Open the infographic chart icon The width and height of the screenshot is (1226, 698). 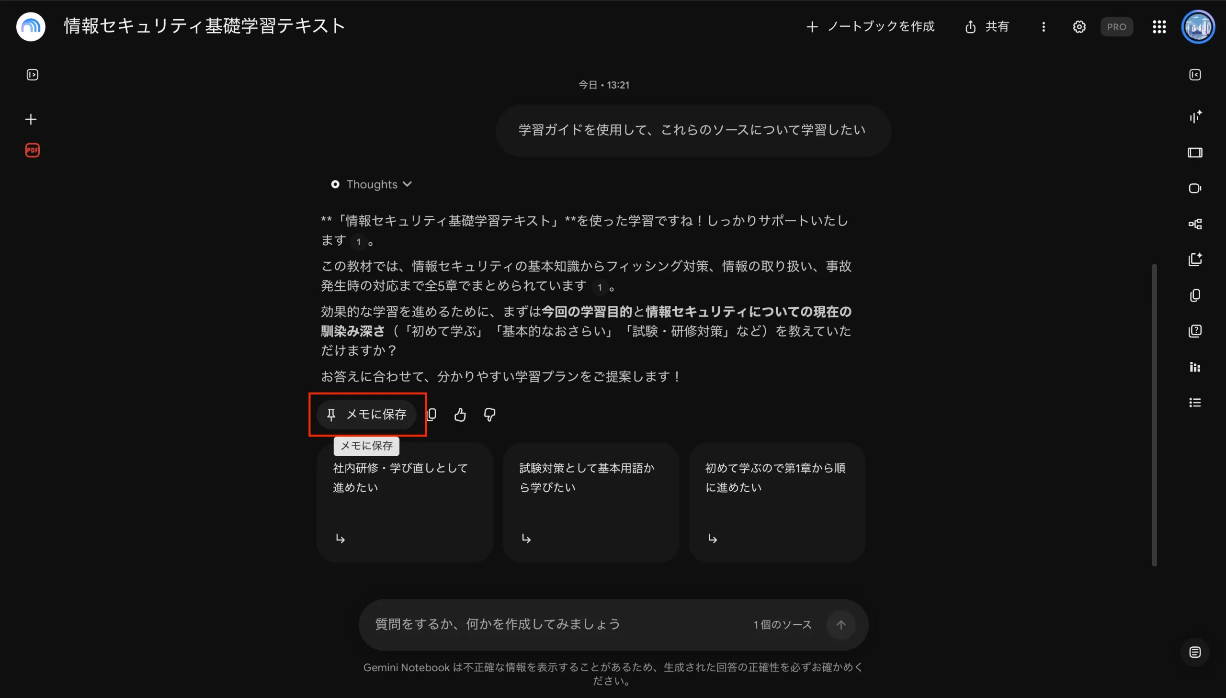click(x=1195, y=367)
